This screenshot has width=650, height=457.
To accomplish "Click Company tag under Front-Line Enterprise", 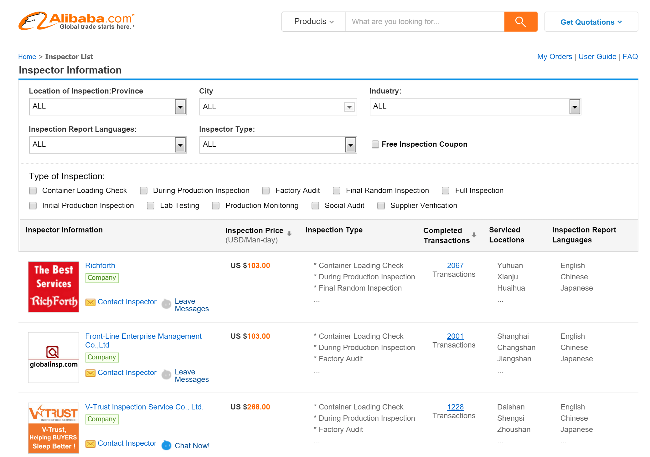I will click(102, 357).
